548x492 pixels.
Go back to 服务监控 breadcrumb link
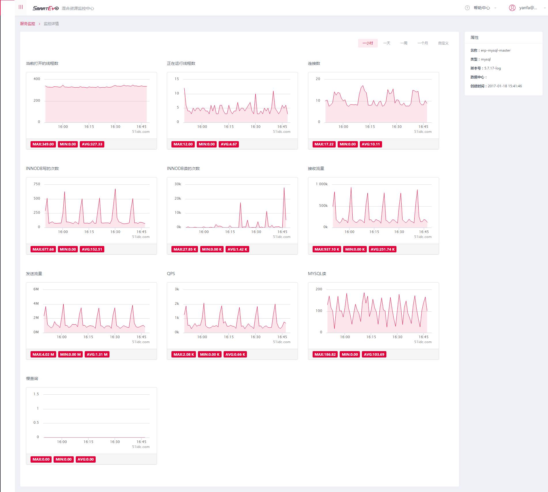click(x=28, y=24)
